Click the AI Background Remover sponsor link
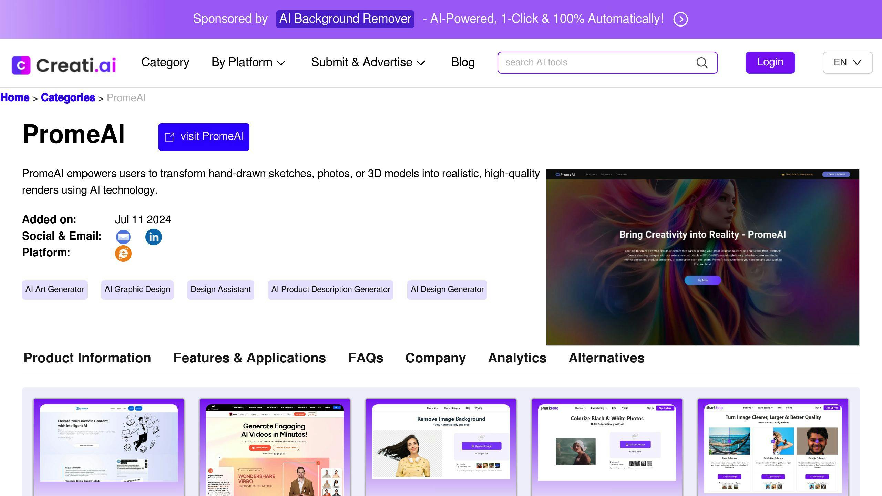This screenshot has height=496, width=882. (x=345, y=19)
